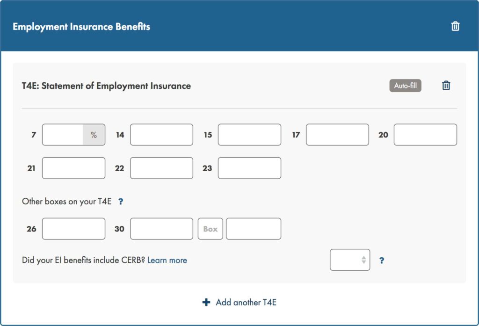The image size is (479, 326).
Task: Select box 22 input field
Action: (x=161, y=168)
